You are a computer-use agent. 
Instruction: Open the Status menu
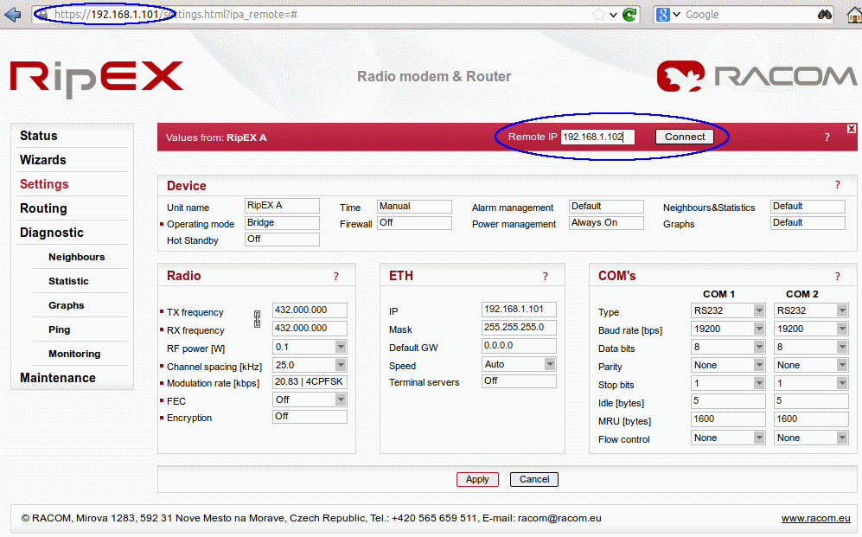[39, 136]
